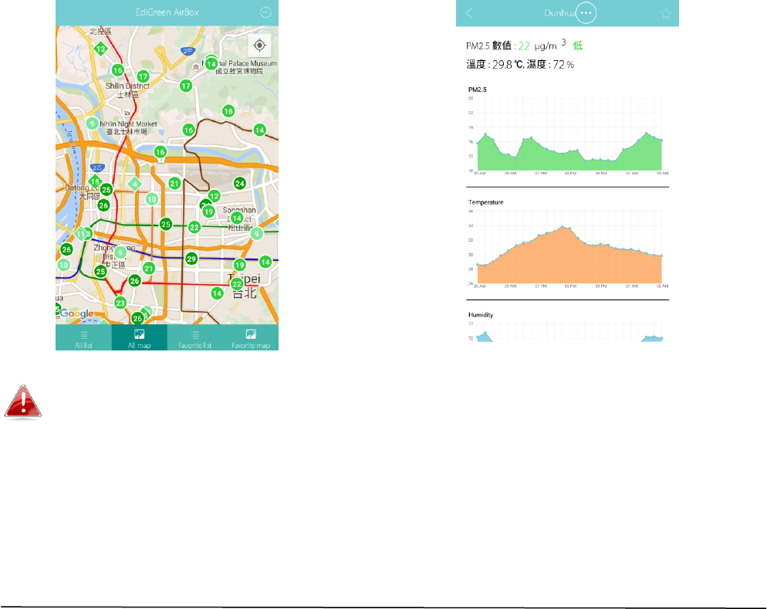Viewport: 767px width, 609px height.
Task: Select the All map tab
Action: coord(140,339)
